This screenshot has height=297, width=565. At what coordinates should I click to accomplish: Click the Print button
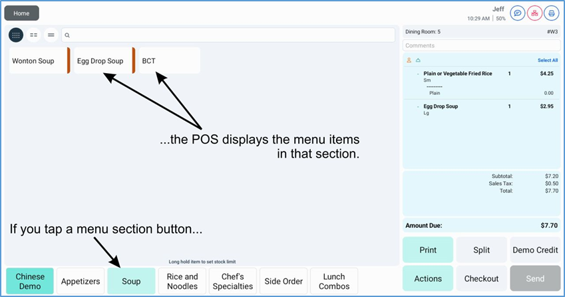pyautogui.click(x=428, y=250)
